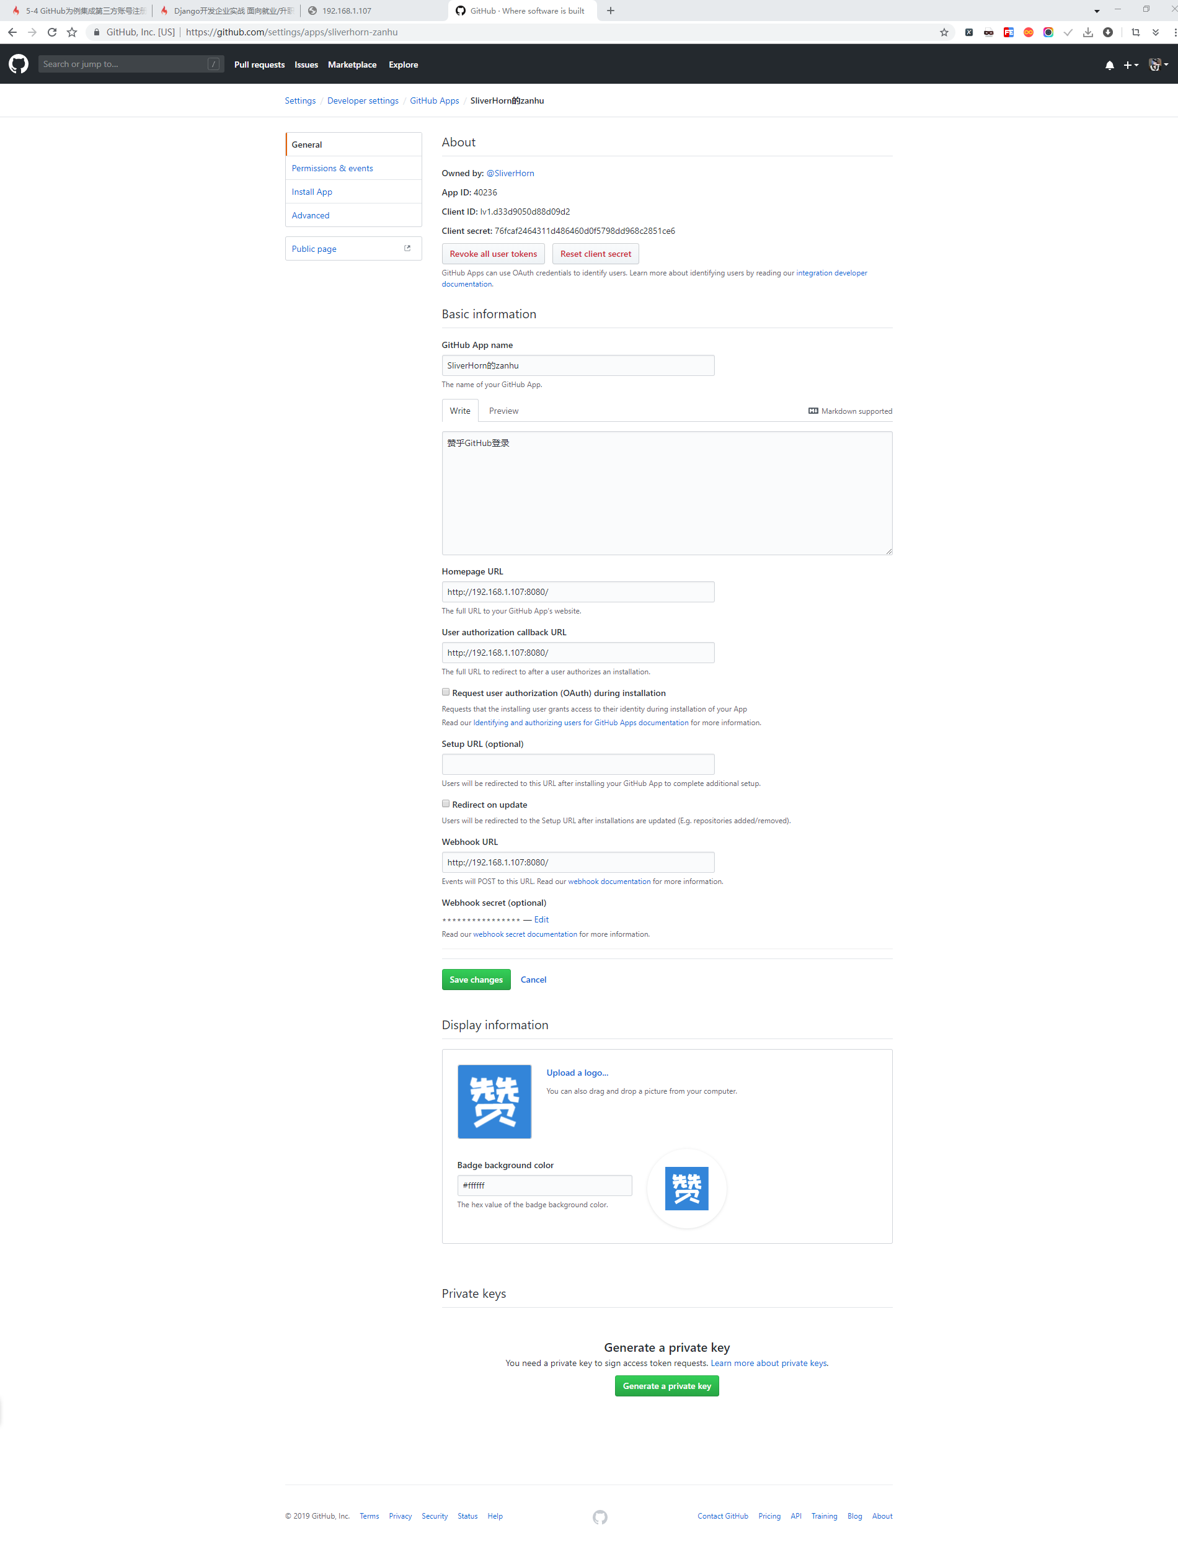The image size is (1178, 1554).
Task: Enable Redirect on update checkbox
Action: [x=445, y=804]
